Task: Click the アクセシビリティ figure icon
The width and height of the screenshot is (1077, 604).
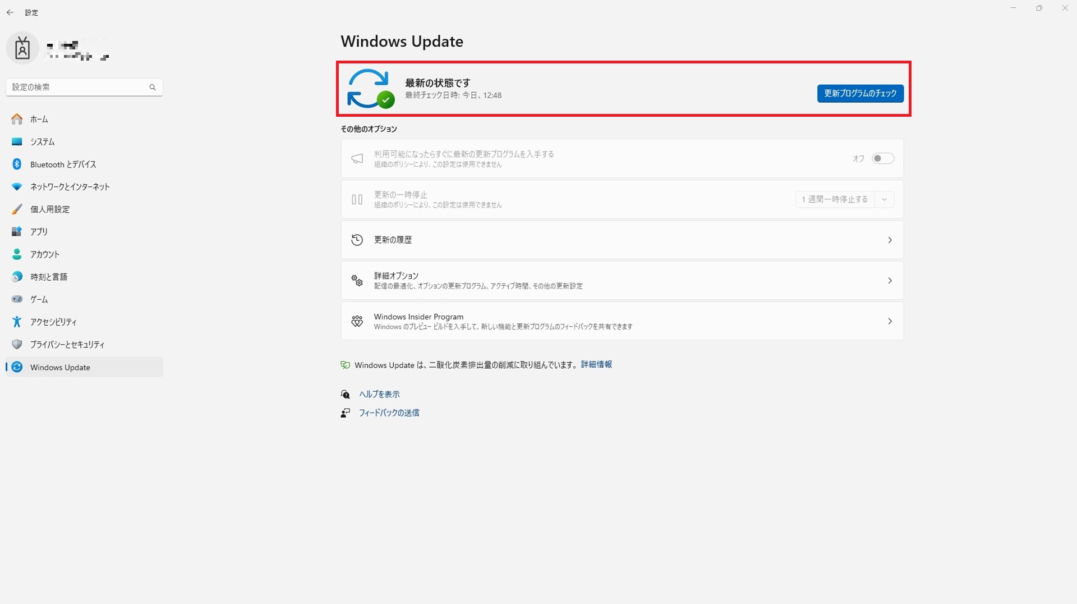Action: (x=17, y=322)
